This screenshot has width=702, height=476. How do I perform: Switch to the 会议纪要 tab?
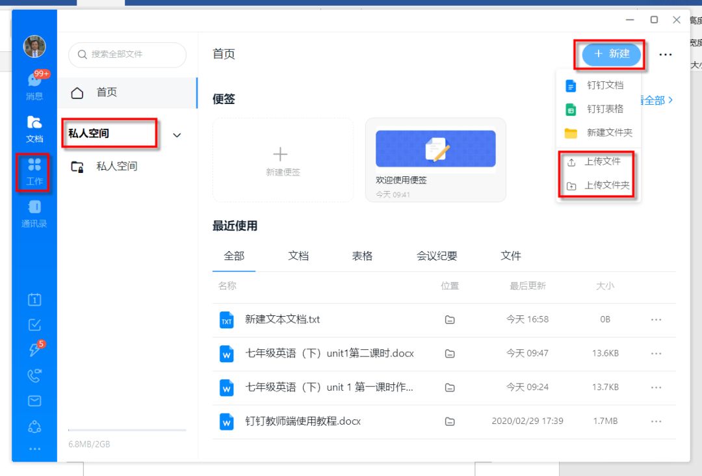click(x=437, y=256)
